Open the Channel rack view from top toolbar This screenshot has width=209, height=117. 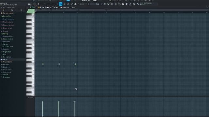112,4
